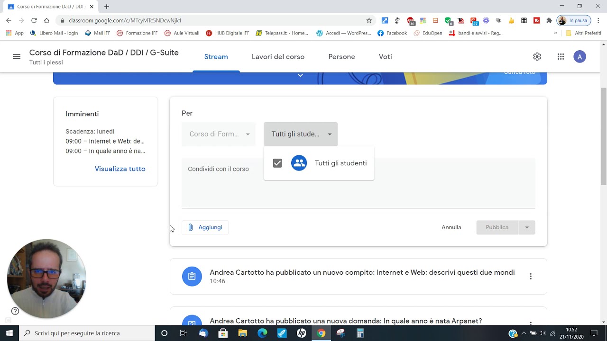Open Calculator from taskbar
The height and width of the screenshot is (341, 607).
(x=360, y=333)
